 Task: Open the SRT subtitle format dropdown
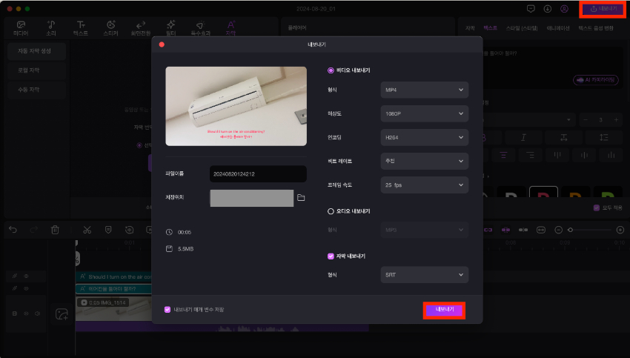425,275
